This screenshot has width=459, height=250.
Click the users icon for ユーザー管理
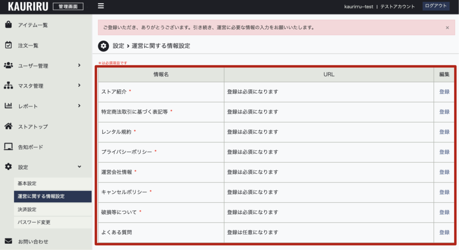8,66
